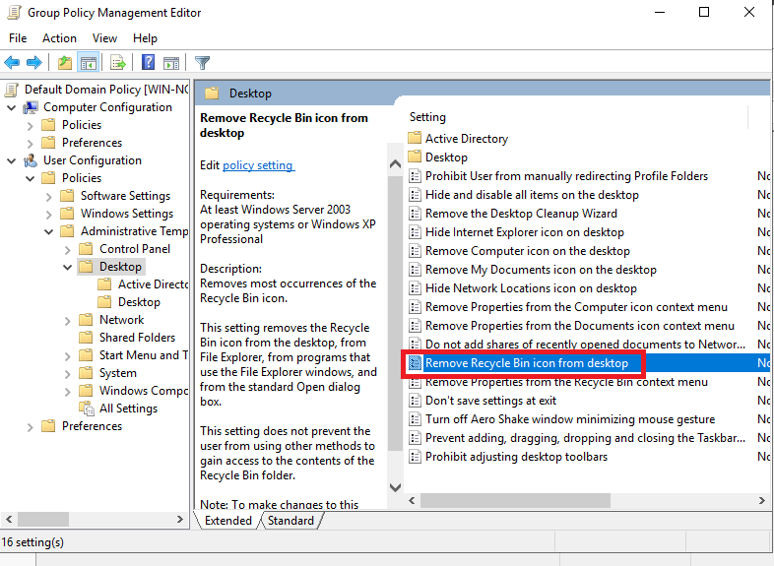Click the policy setting link
This screenshot has width=774, height=566.
(x=258, y=165)
